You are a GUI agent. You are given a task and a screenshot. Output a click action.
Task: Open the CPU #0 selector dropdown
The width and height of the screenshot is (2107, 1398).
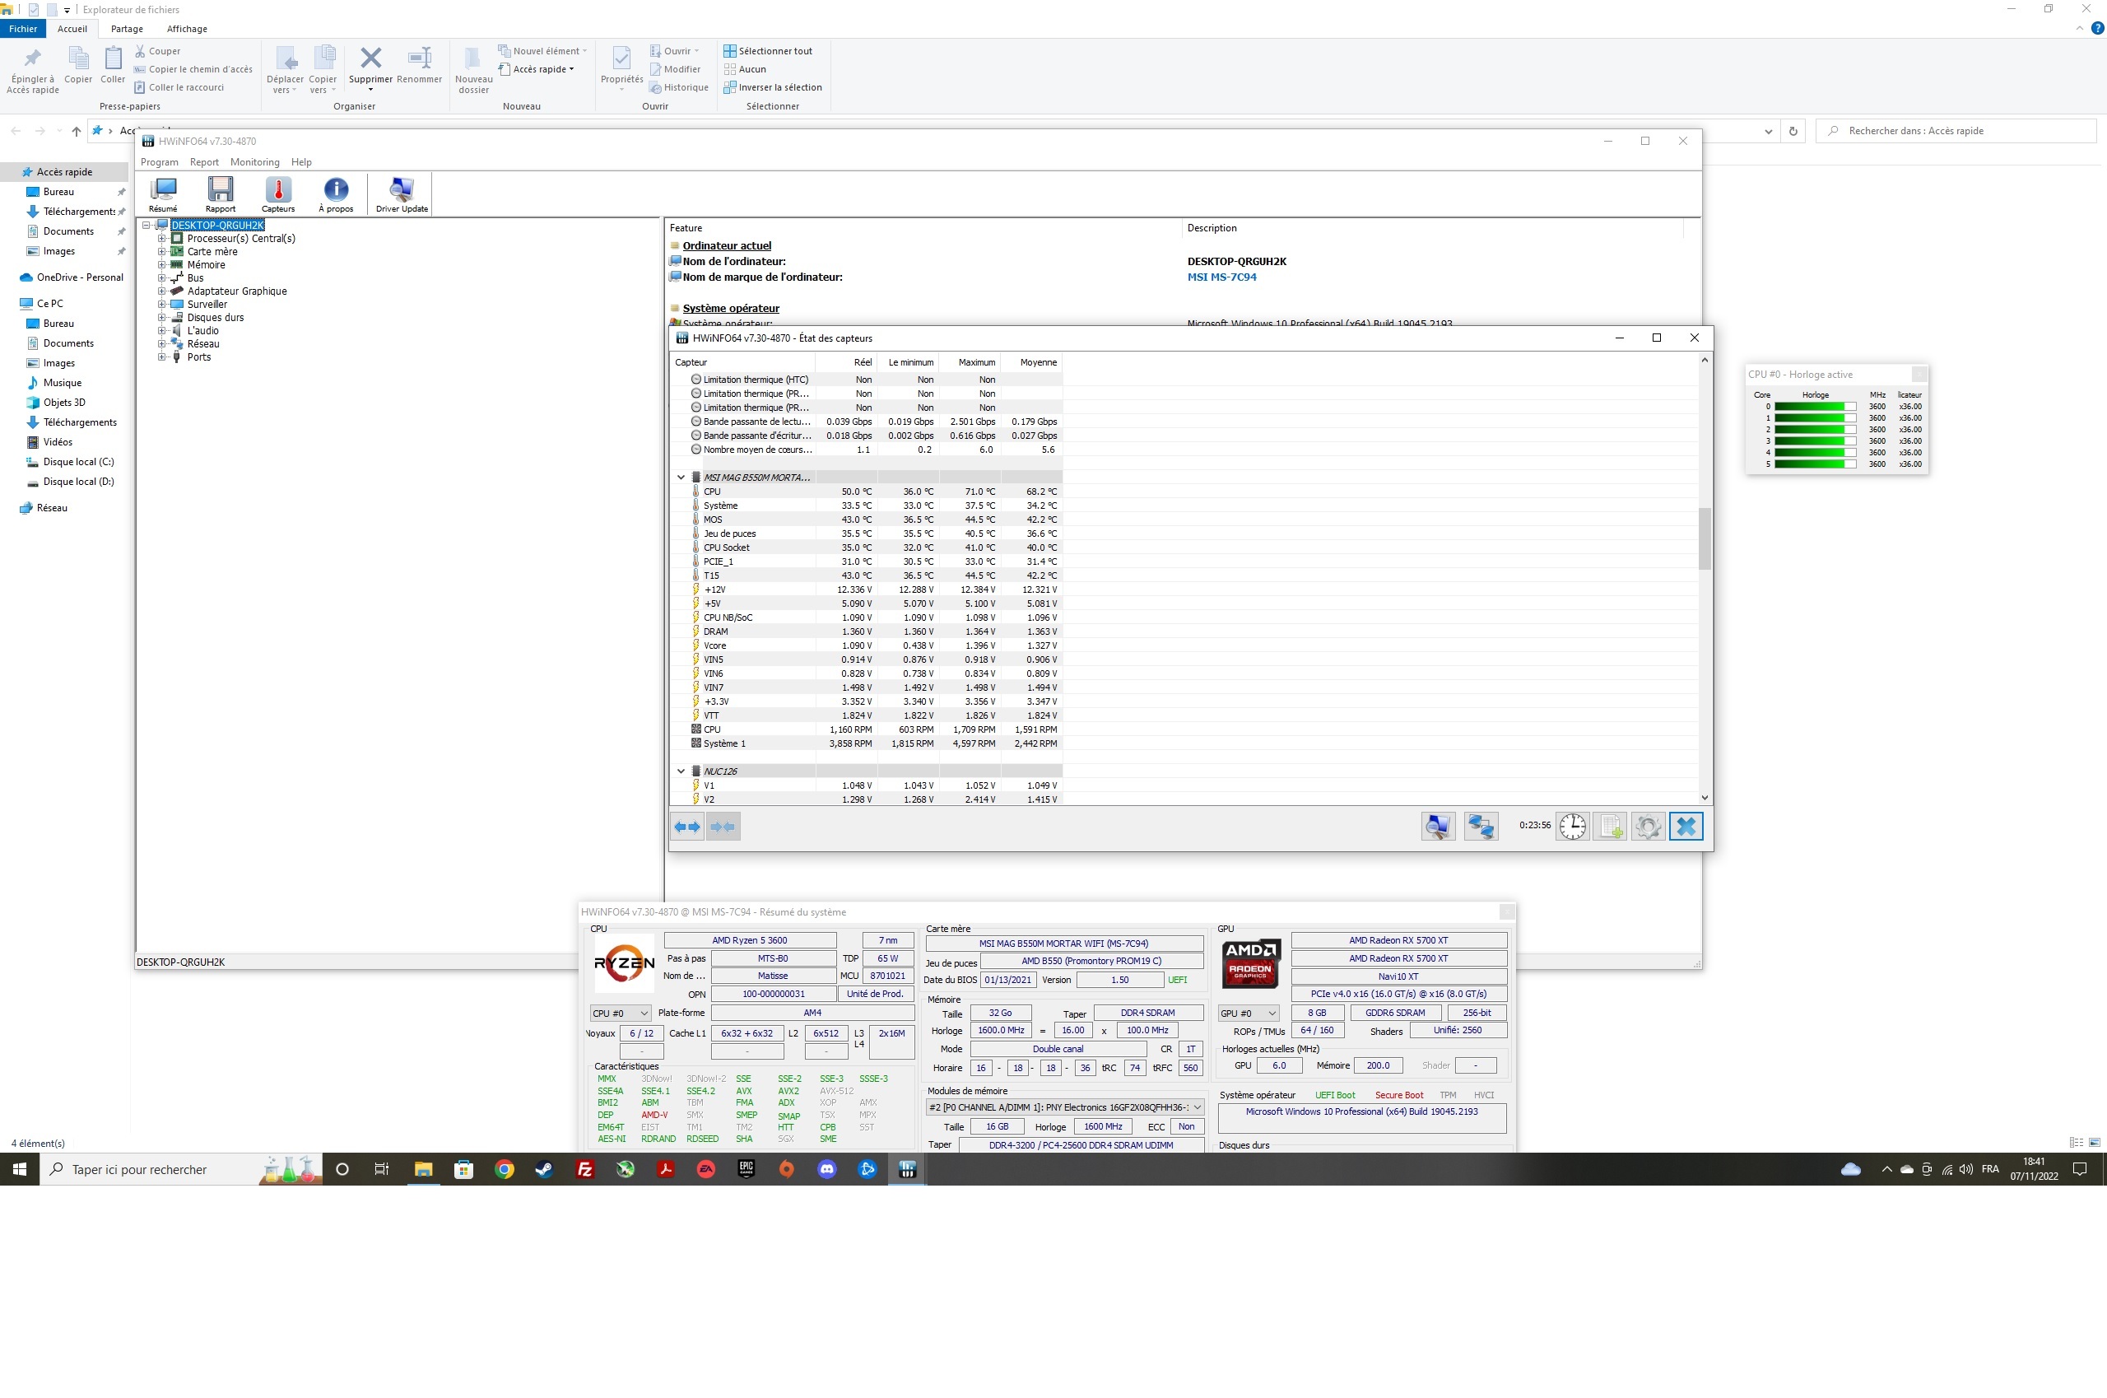pos(621,1013)
